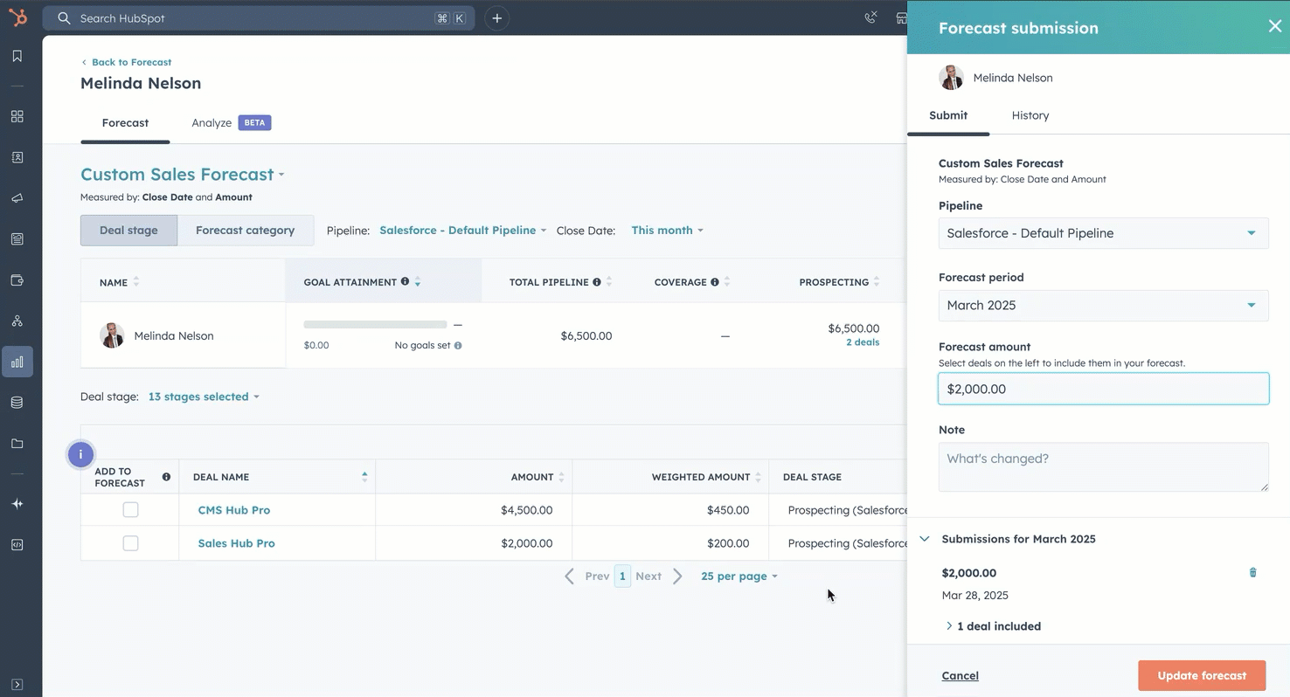The image size is (1290, 697).
Task: Select the Deal stage view toggle
Action: pyautogui.click(x=128, y=231)
